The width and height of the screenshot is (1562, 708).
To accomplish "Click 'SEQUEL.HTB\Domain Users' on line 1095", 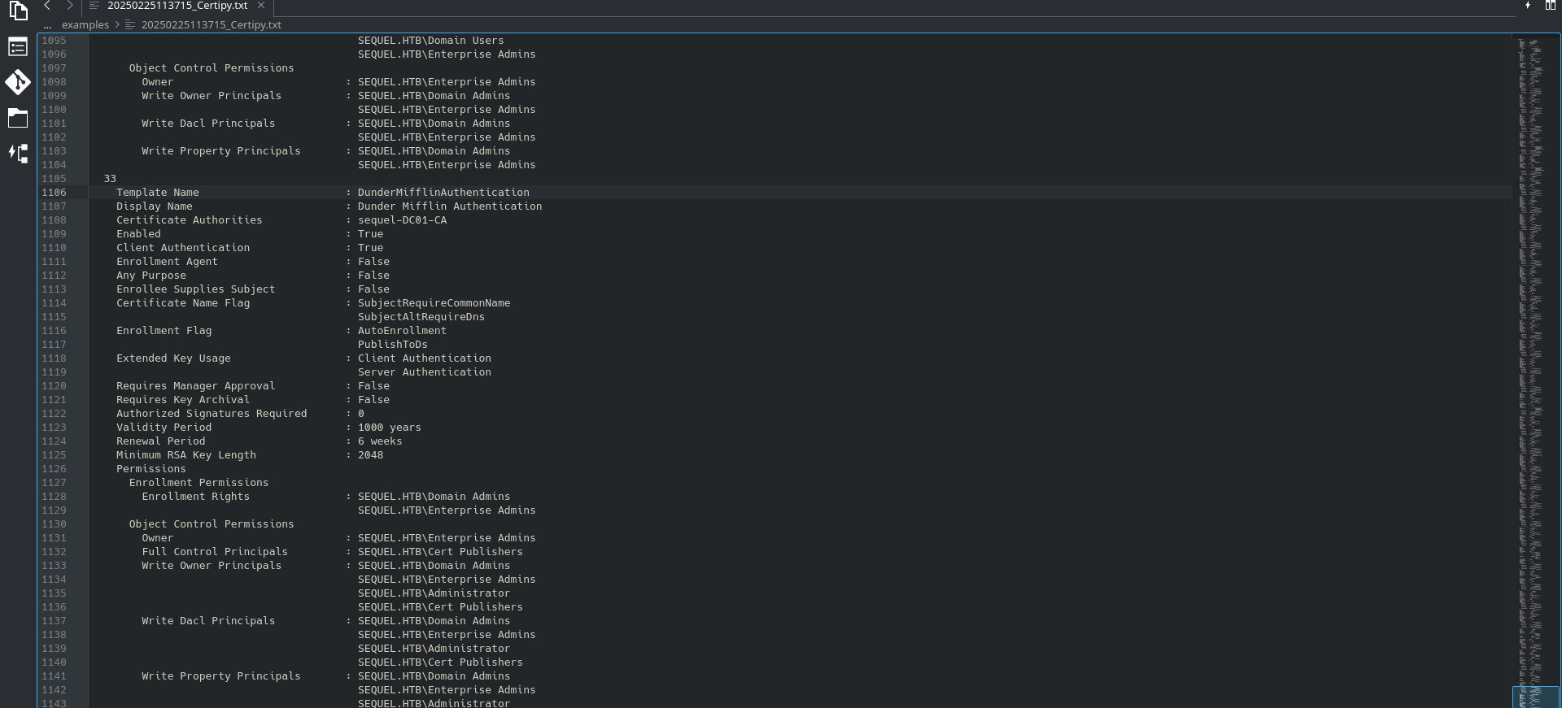I will pyautogui.click(x=431, y=41).
